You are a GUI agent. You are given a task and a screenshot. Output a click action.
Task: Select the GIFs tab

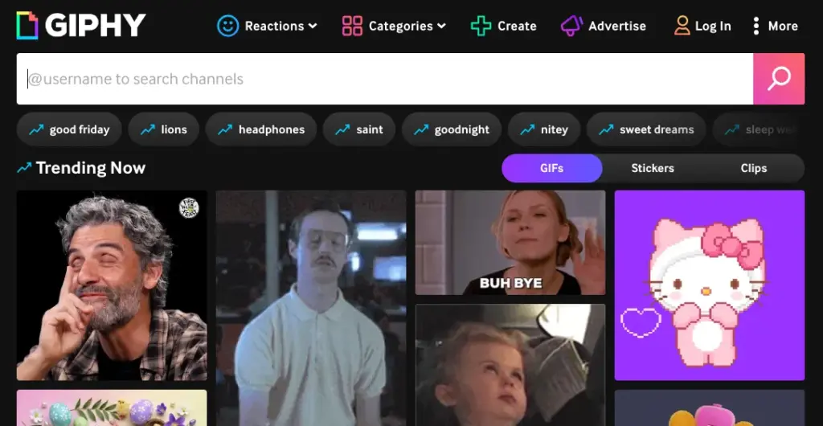pos(551,168)
